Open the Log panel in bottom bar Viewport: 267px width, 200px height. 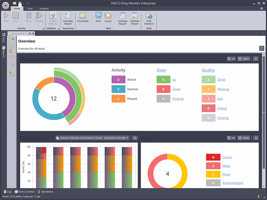click(7, 192)
